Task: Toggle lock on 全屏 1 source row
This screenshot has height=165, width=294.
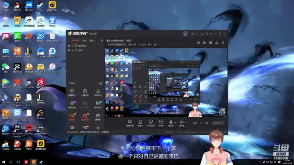Action: click(x=72, y=50)
